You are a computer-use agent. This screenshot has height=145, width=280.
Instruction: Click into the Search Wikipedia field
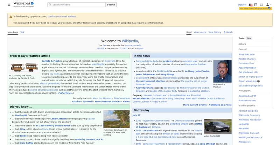(76, 5)
